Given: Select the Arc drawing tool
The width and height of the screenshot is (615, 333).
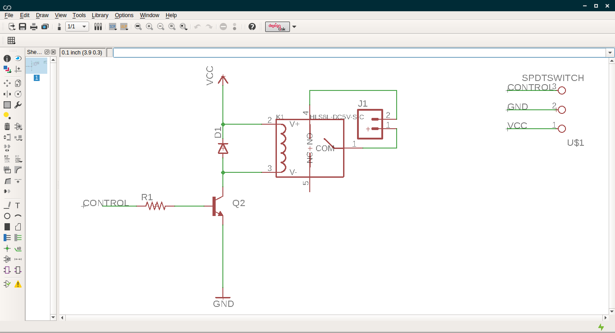Looking at the screenshot, I should (x=18, y=216).
